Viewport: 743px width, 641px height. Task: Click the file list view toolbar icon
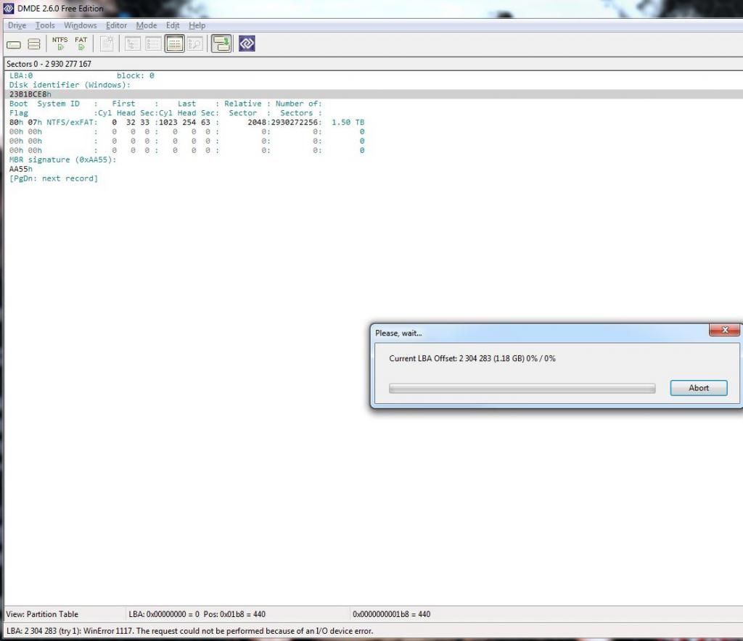click(x=153, y=44)
